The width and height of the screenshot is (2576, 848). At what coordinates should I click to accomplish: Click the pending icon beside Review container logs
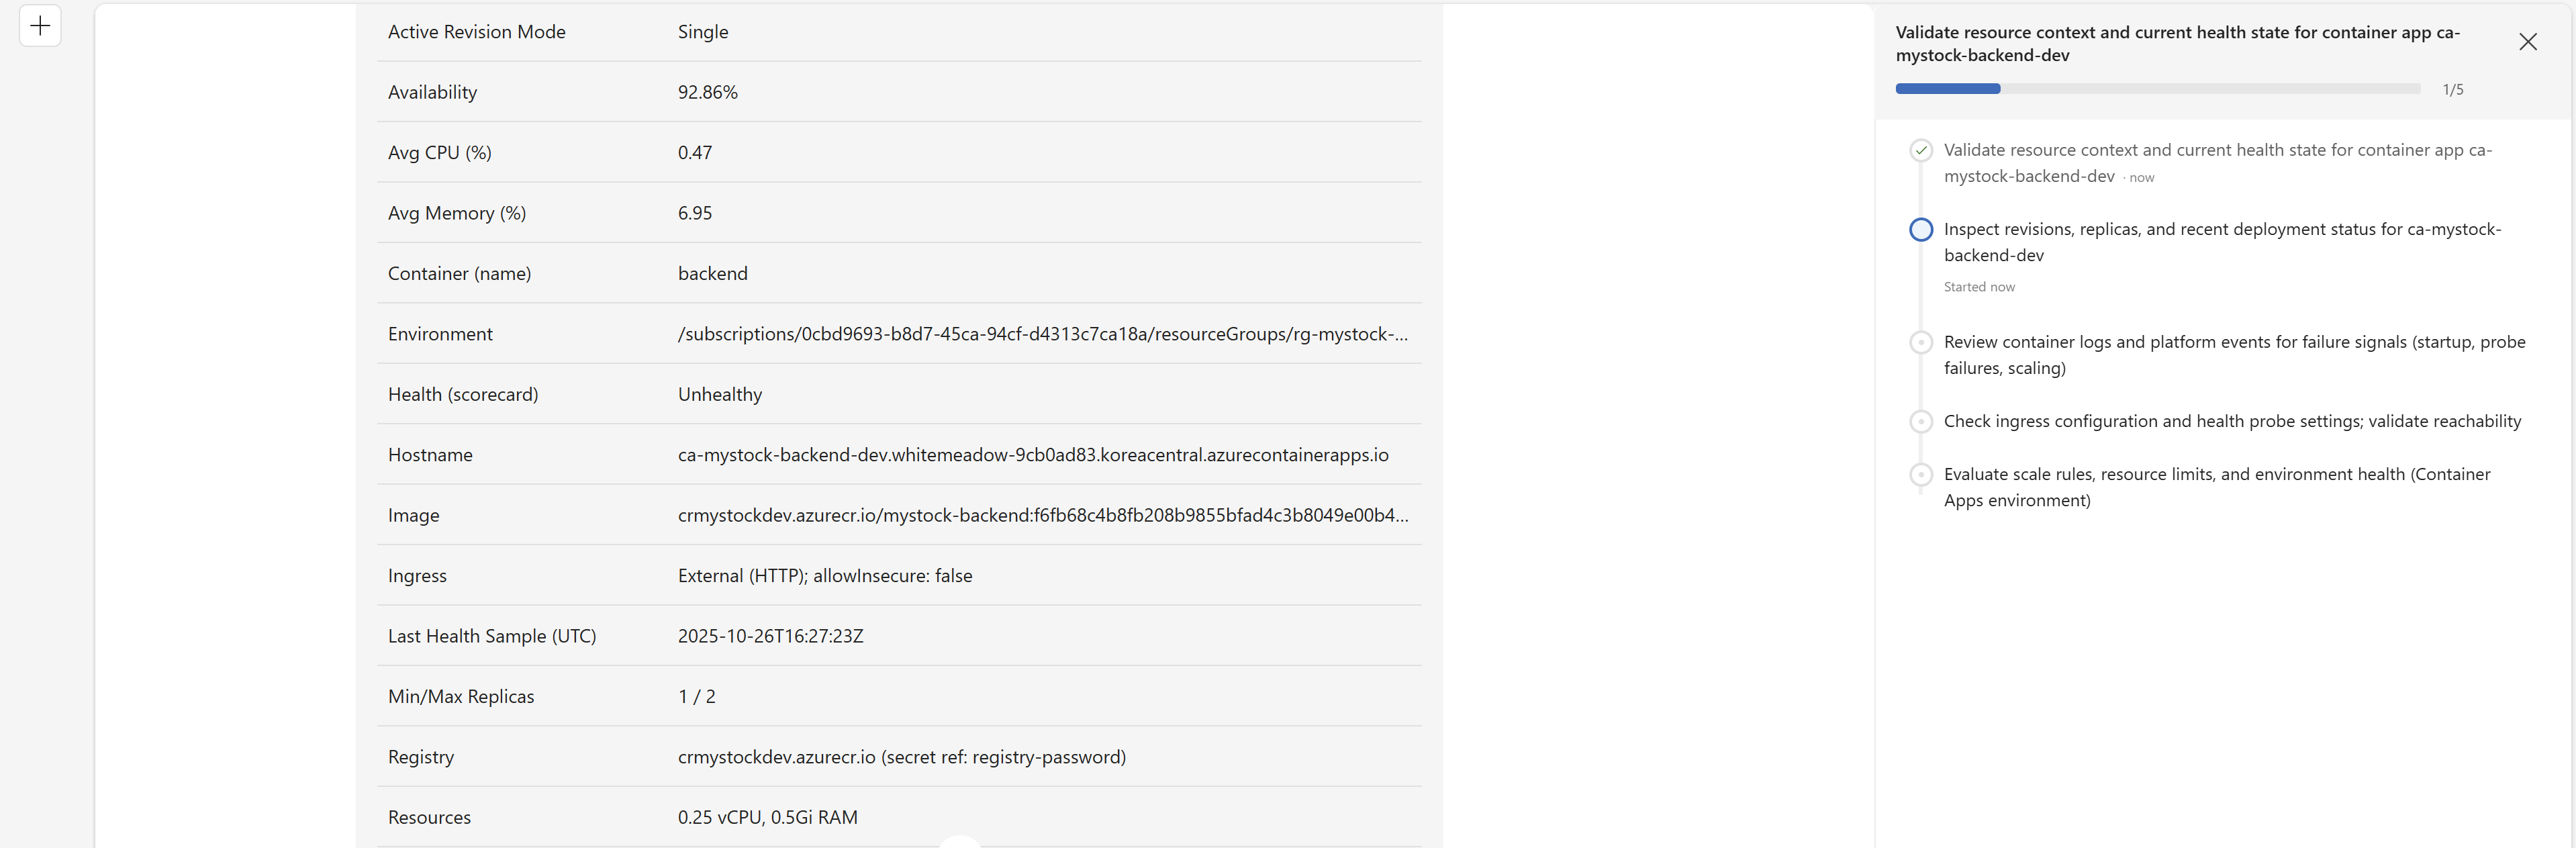click(x=1920, y=343)
